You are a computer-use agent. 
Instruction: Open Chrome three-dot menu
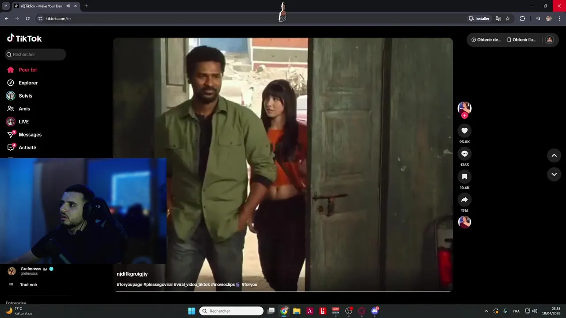pos(559,19)
